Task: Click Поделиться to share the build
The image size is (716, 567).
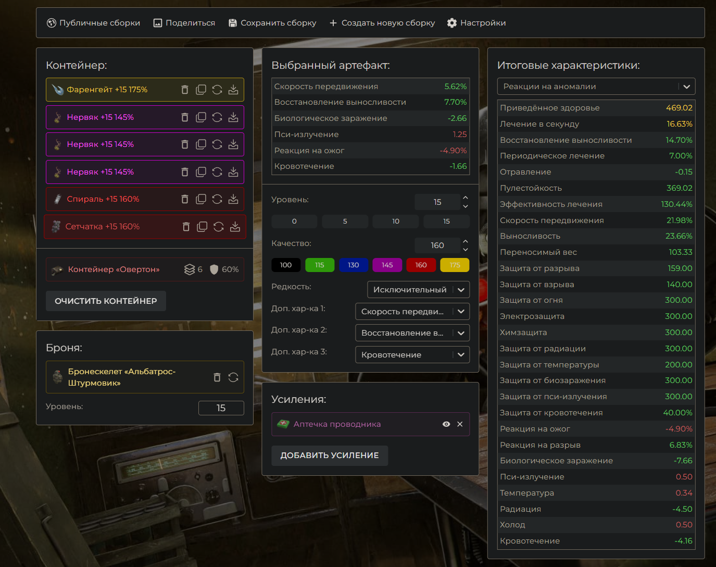Action: pyautogui.click(x=184, y=23)
